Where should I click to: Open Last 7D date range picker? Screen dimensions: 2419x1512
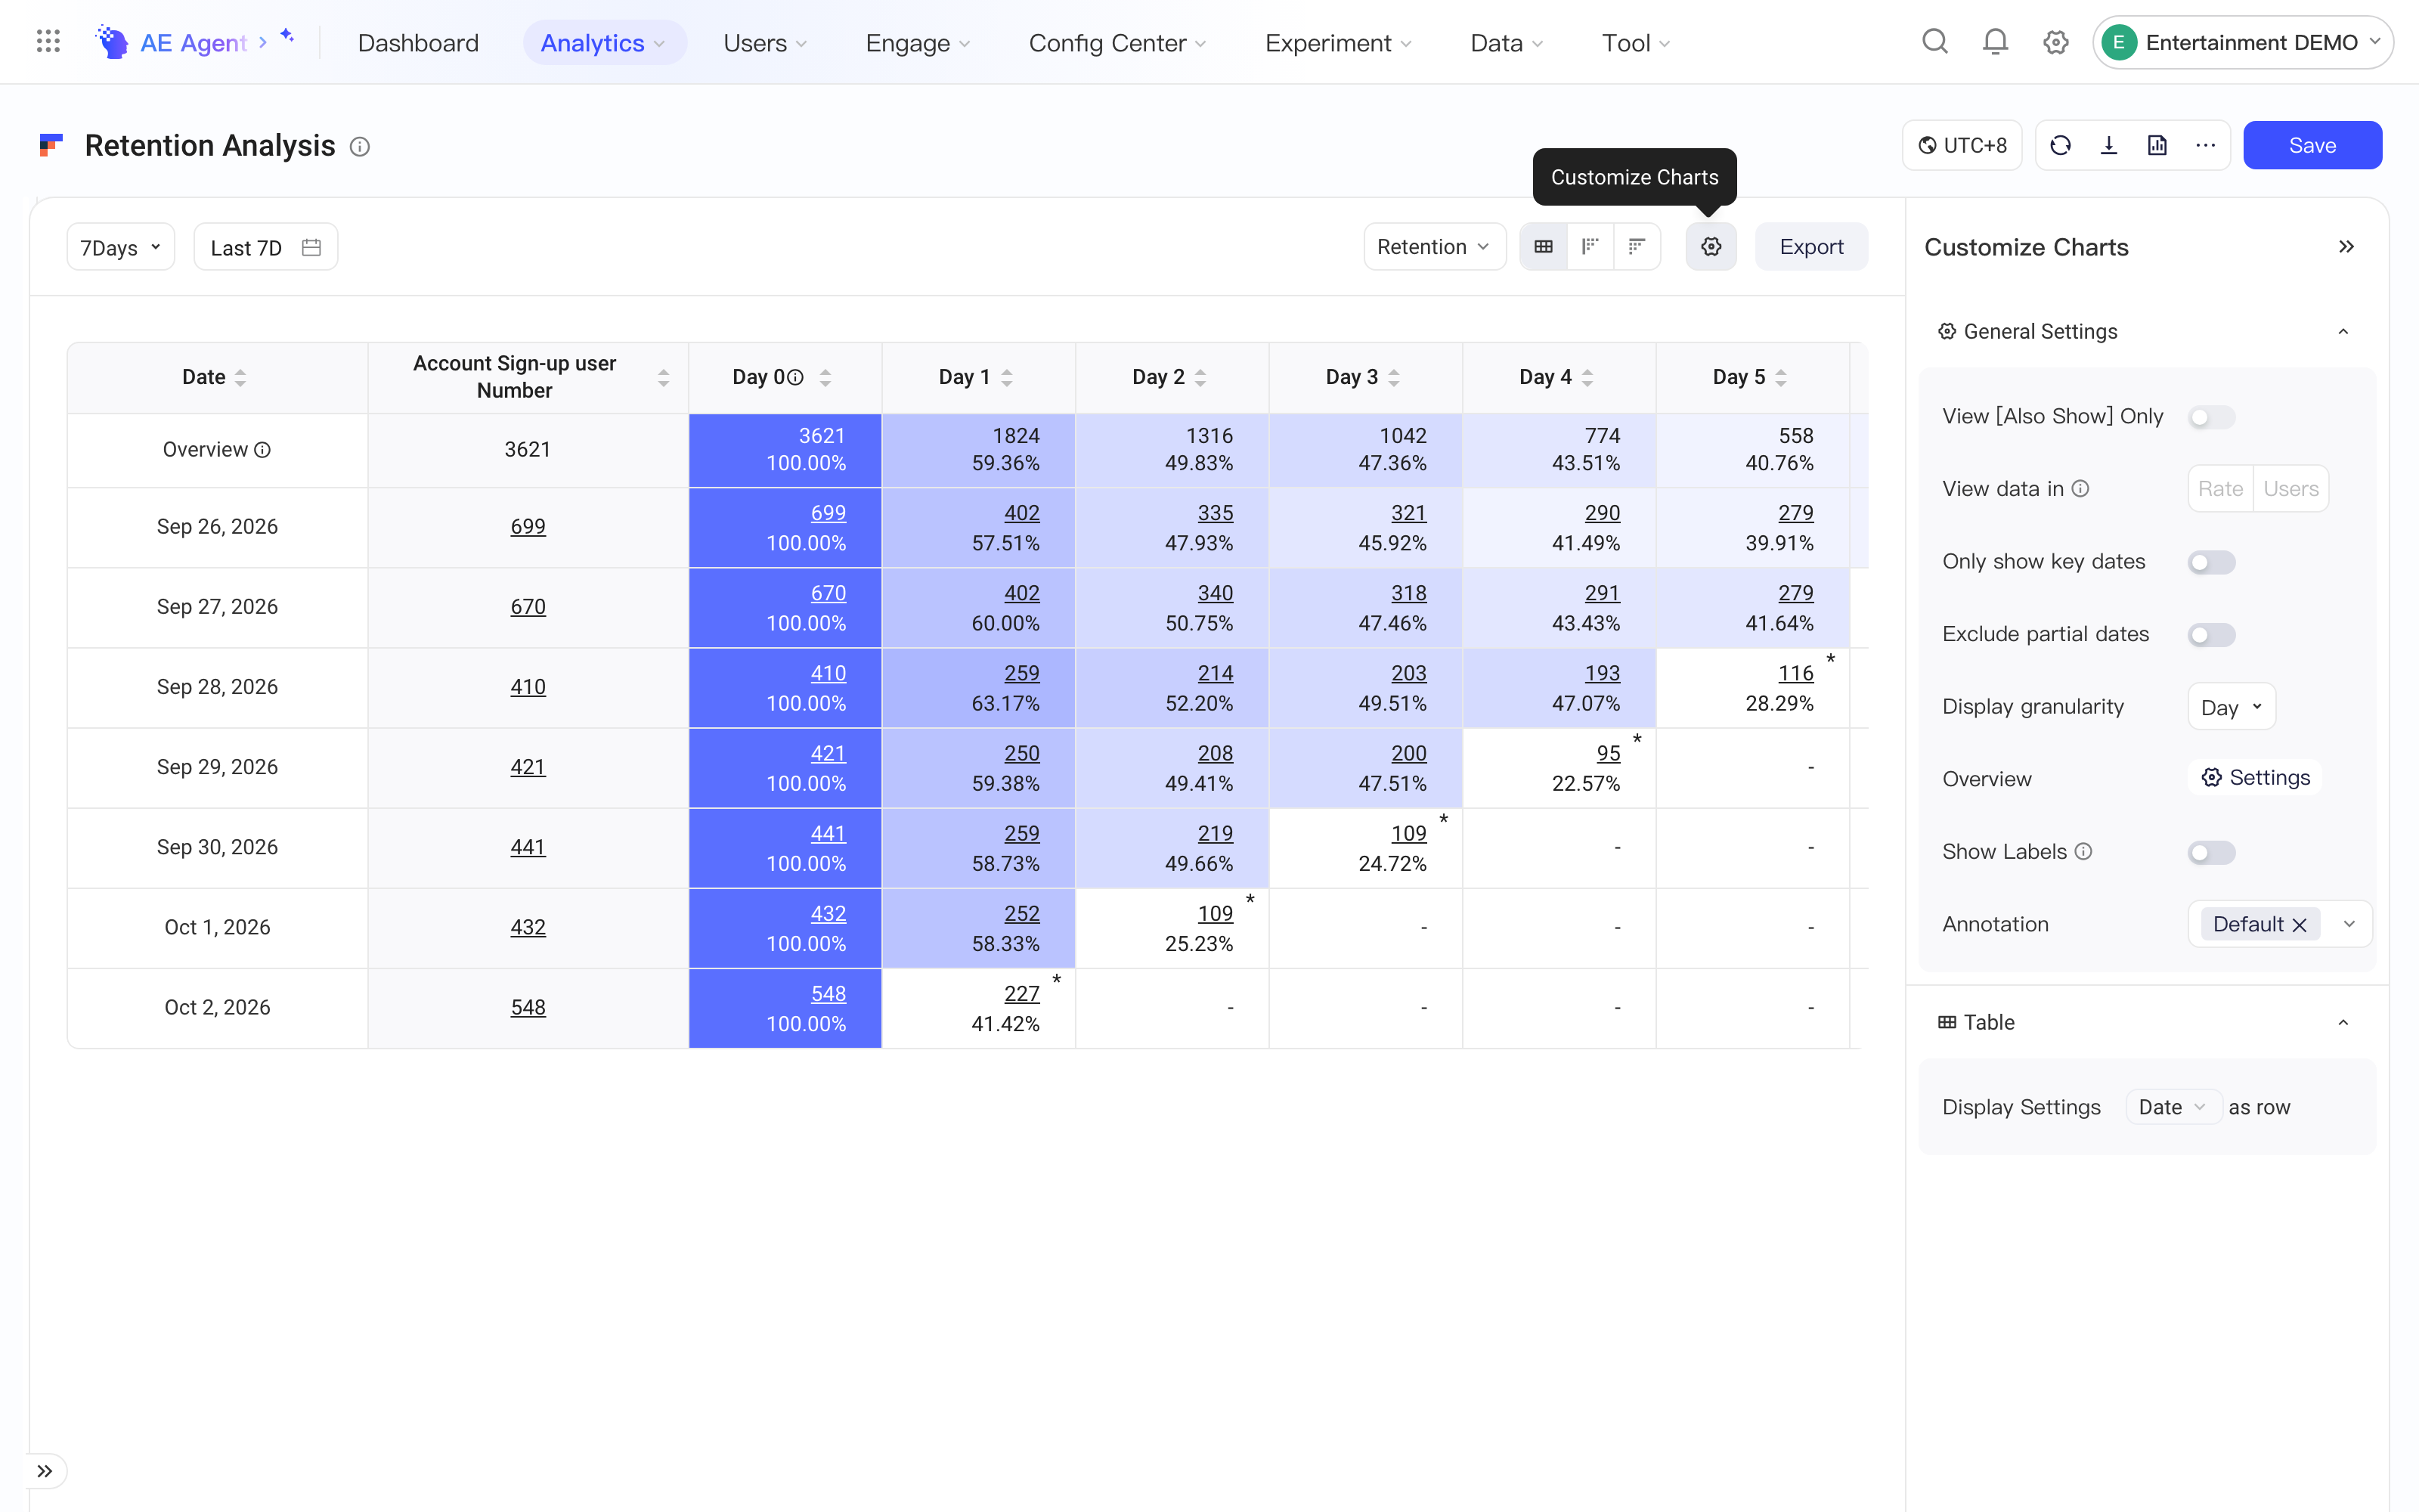pos(266,247)
